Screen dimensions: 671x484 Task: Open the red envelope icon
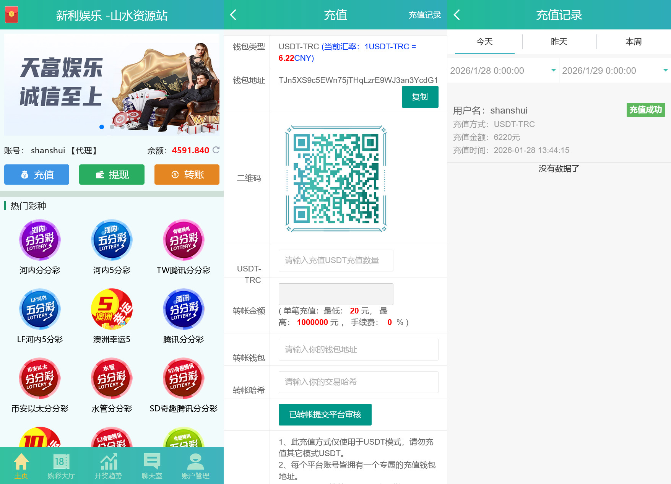tap(11, 15)
